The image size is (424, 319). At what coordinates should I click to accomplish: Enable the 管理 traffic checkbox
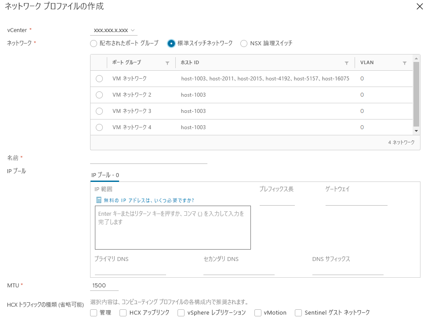[x=94, y=313]
